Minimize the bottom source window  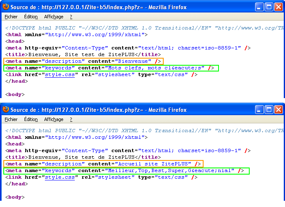259,110
